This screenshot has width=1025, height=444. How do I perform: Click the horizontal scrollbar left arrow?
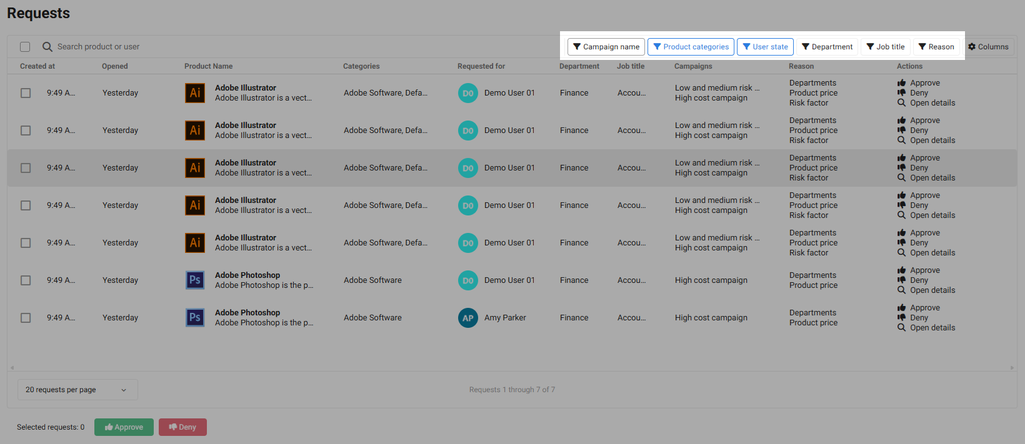(12, 368)
